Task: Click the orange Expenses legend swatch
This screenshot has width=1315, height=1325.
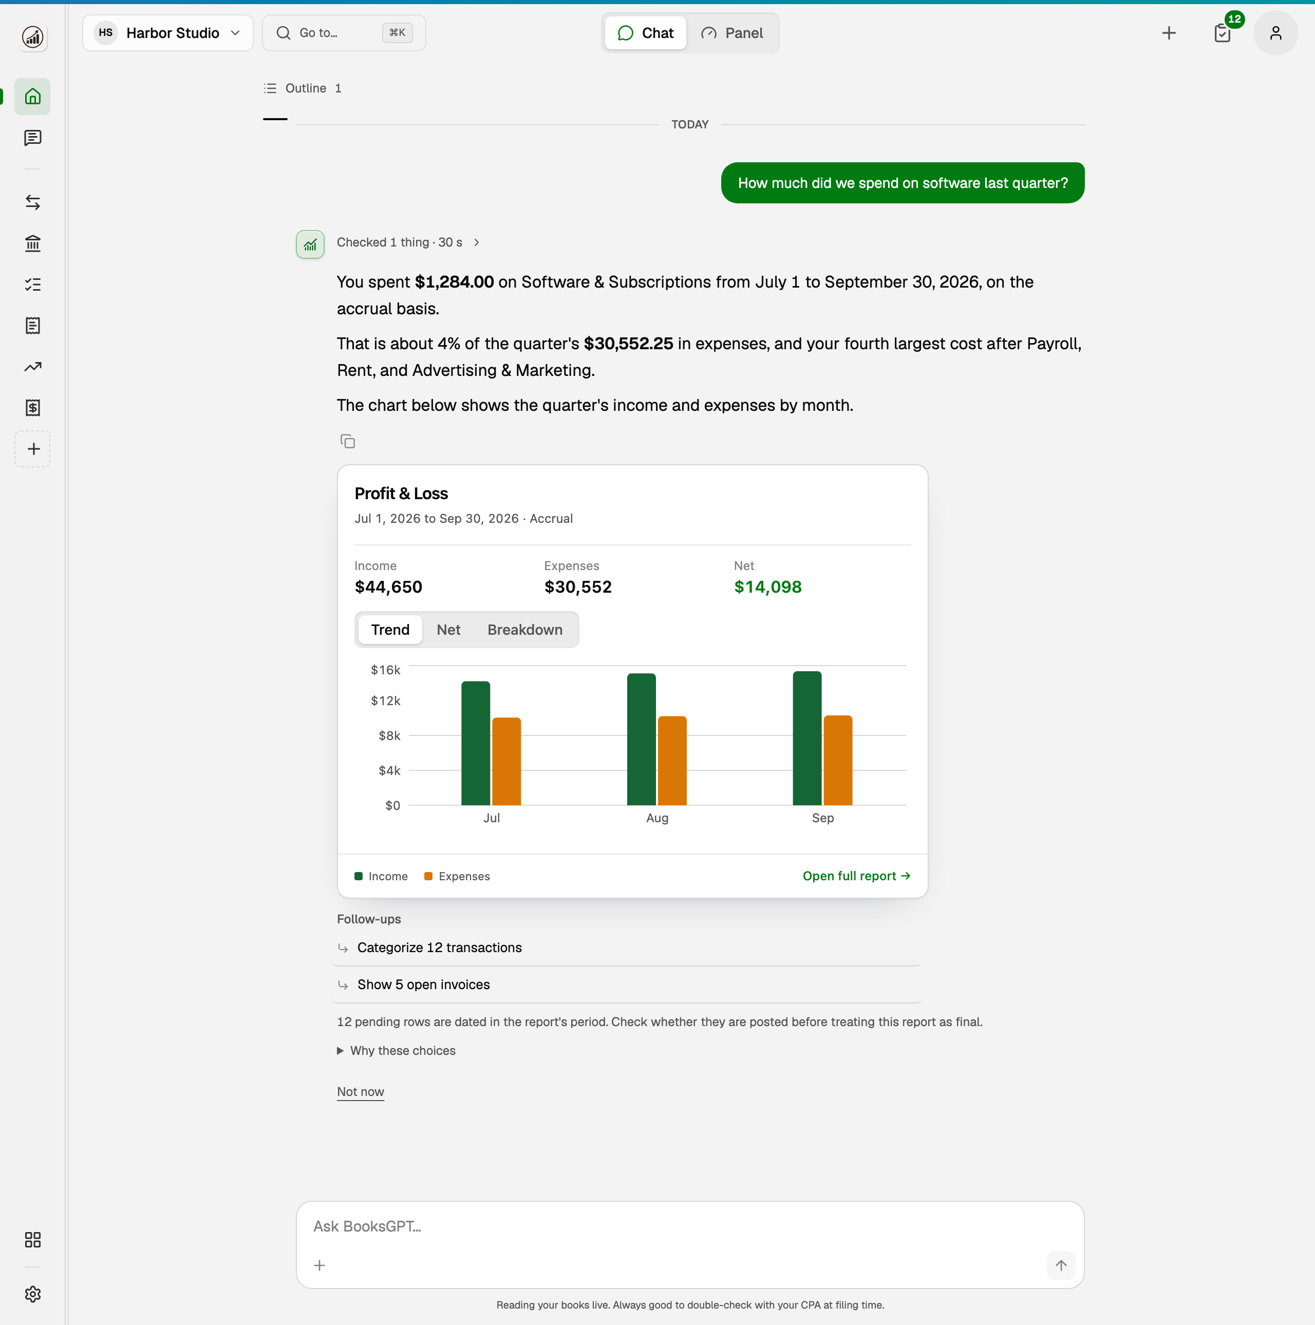Action: click(x=429, y=877)
